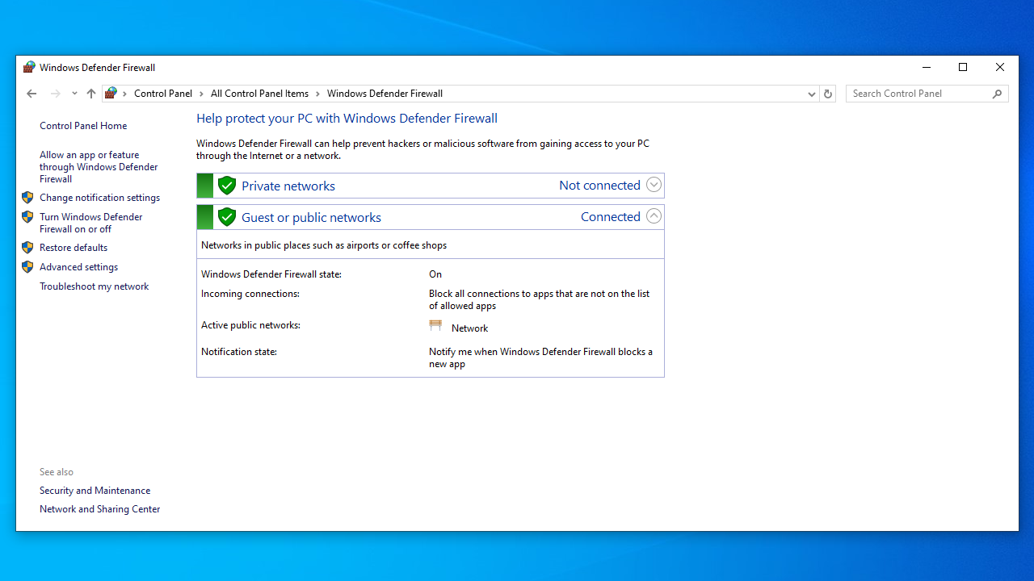This screenshot has width=1034, height=581.
Task: Expand the Private networks section chevron
Action: 654,185
